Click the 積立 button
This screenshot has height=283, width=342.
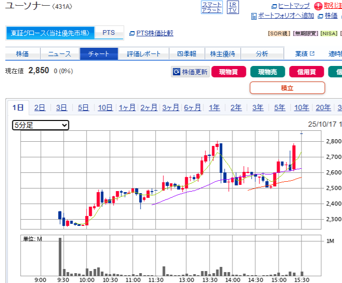pos(287,88)
